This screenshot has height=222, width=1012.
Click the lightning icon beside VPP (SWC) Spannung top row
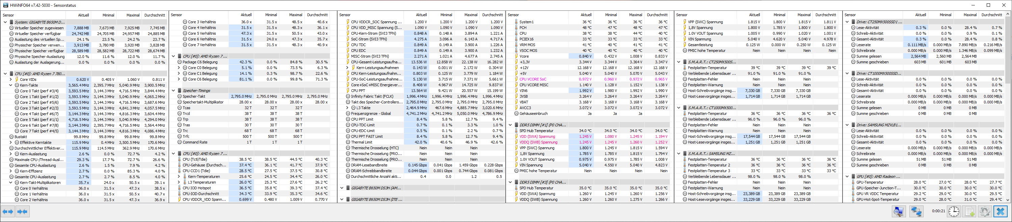(685, 22)
